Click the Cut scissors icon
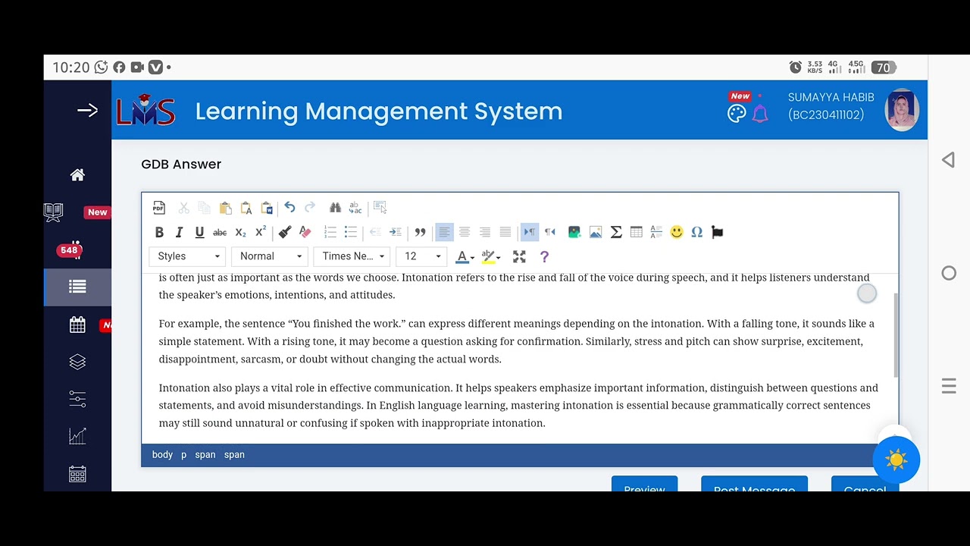 pyautogui.click(x=183, y=207)
